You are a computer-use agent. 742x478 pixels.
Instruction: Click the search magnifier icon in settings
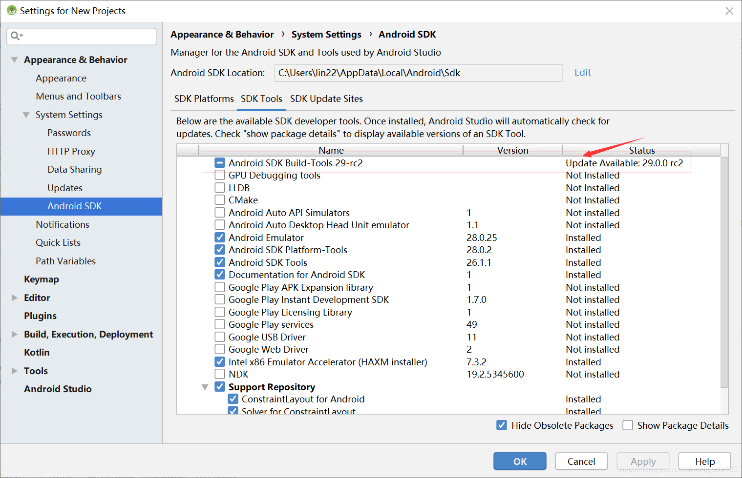tap(16, 36)
